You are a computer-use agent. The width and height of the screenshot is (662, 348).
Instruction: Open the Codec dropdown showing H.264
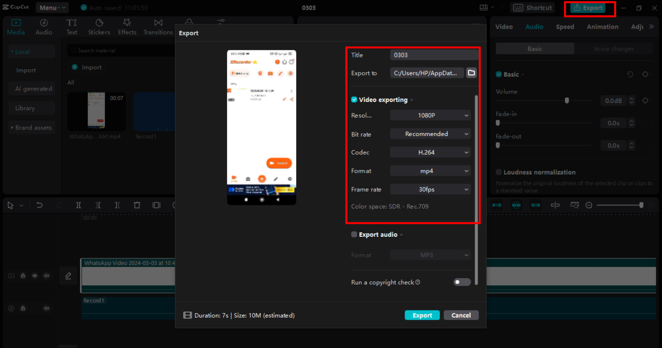click(x=430, y=152)
